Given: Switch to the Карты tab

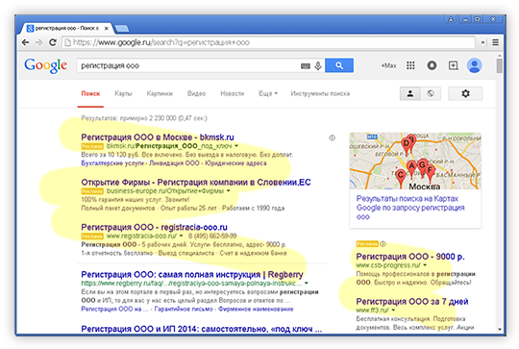Looking at the screenshot, I should coord(123,93).
